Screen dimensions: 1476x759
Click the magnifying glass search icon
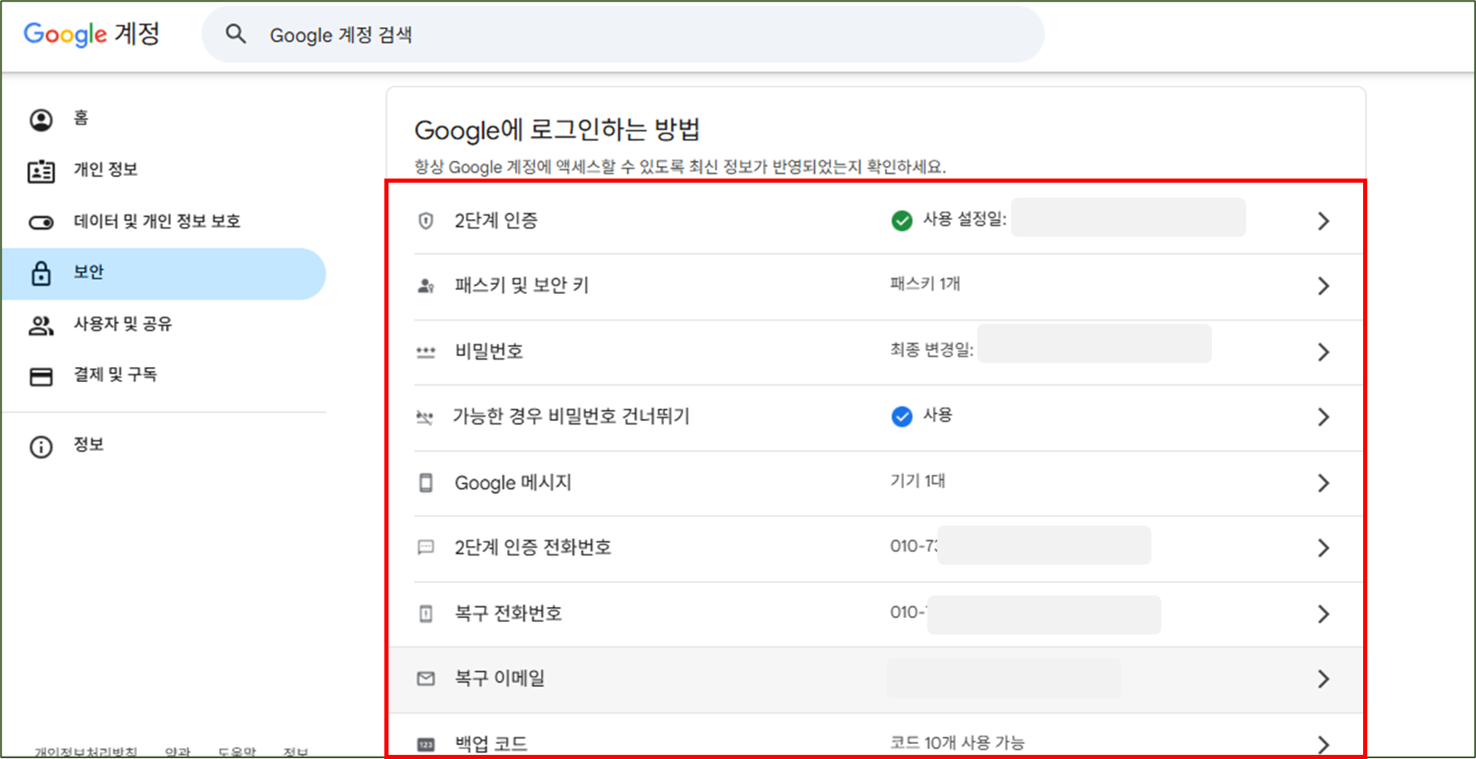tap(237, 33)
